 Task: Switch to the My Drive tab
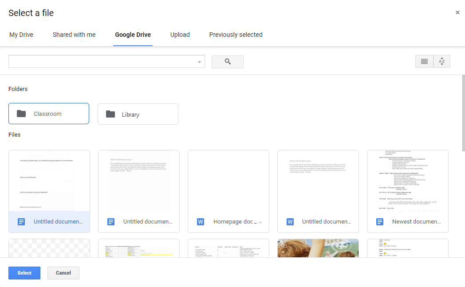[x=21, y=35]
